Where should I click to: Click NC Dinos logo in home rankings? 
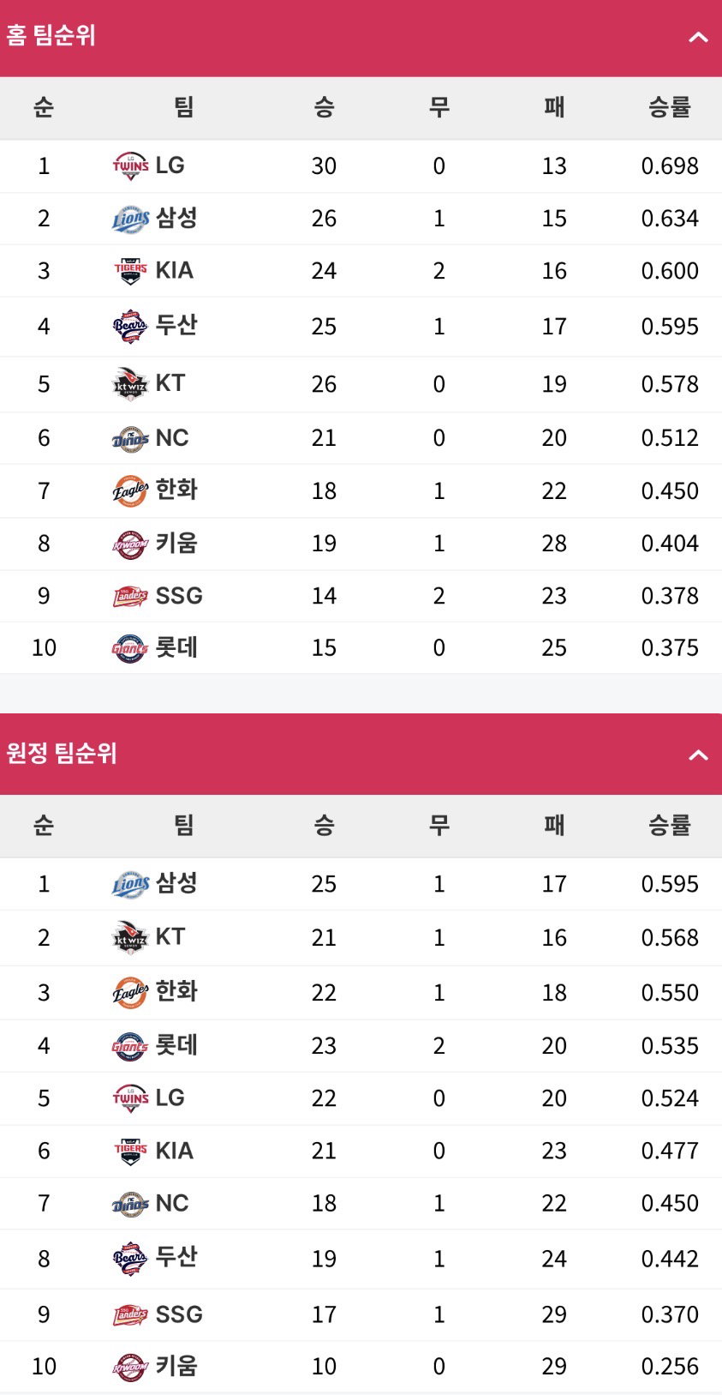coord(130,439)
